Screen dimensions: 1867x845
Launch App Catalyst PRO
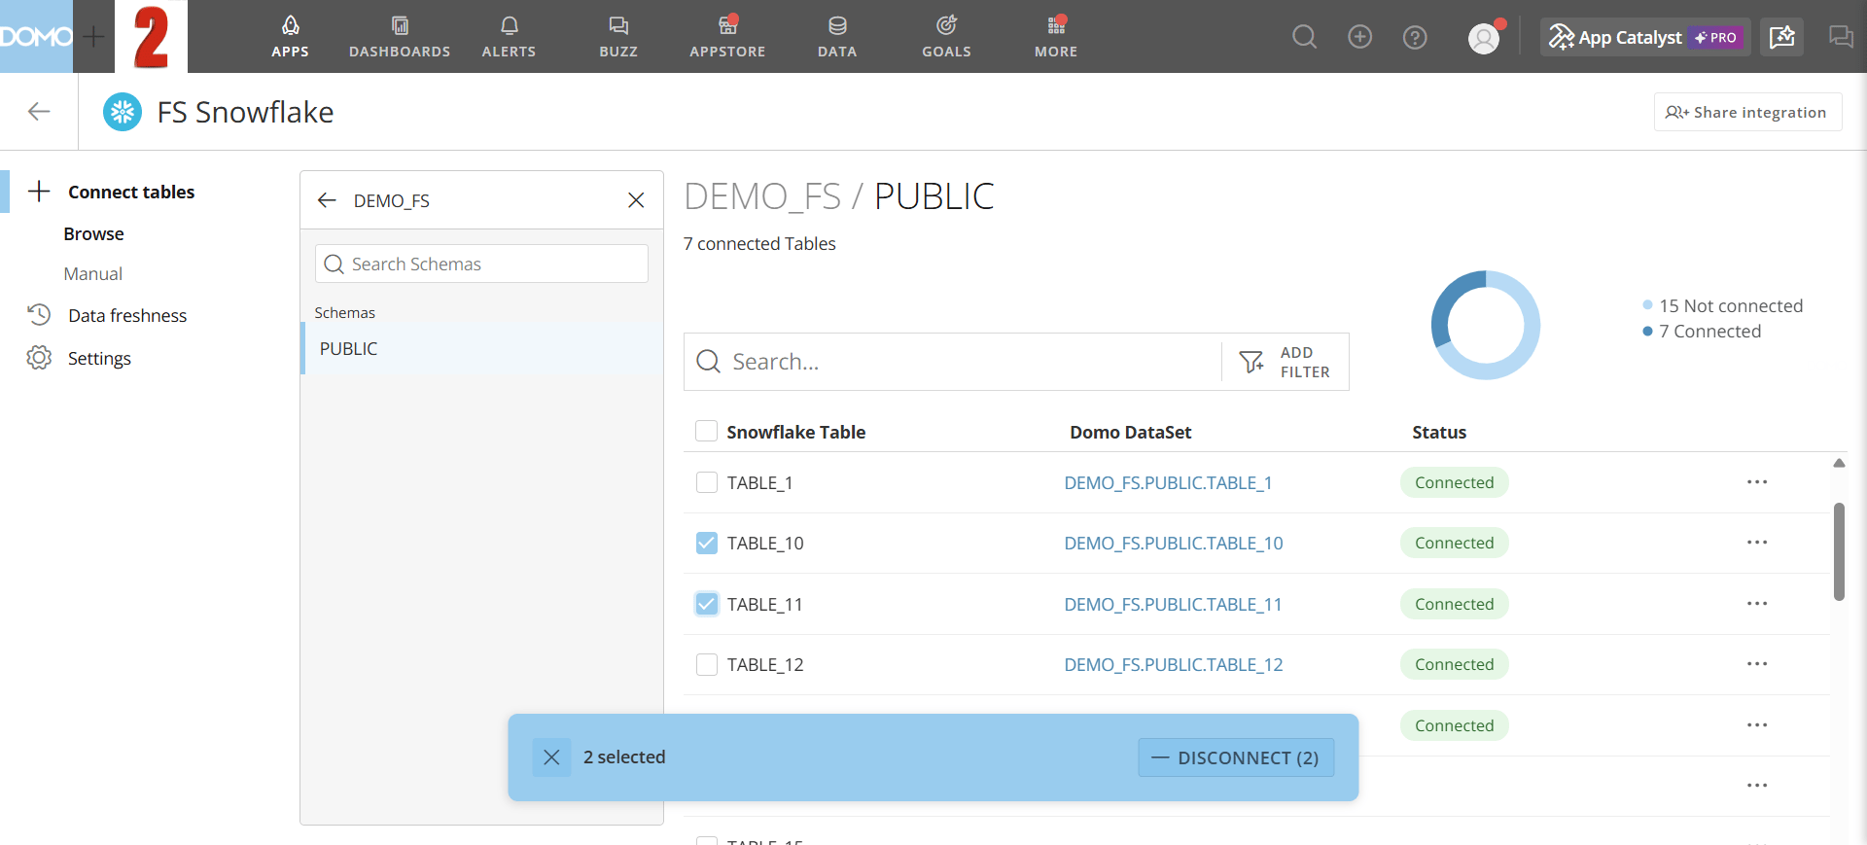click(x=1645, y=37)
